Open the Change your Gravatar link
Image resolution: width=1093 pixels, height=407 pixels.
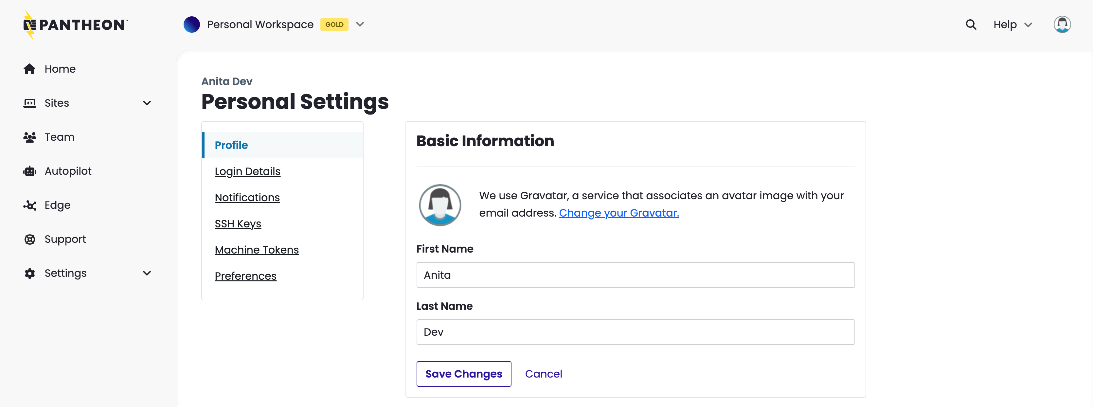pyautogui.click(x=618, y=213)
